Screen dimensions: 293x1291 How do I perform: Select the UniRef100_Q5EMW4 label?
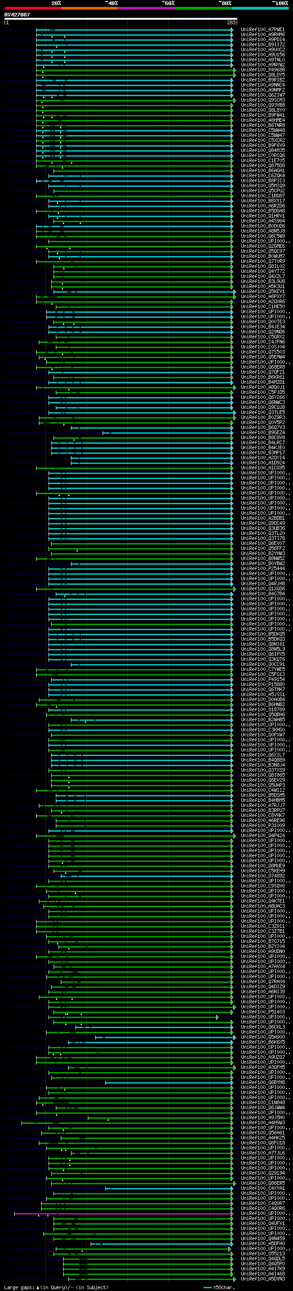pyautogui.click(x=262, y=357)
